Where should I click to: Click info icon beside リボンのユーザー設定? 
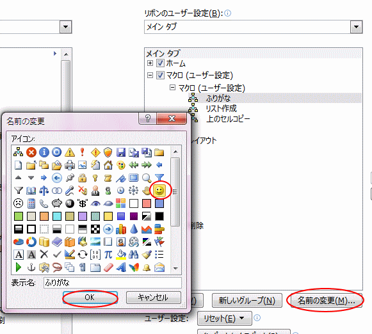[x=228, y=13]
